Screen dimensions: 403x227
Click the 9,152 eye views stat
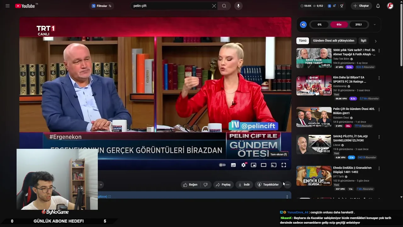click(x=318, y=6)
